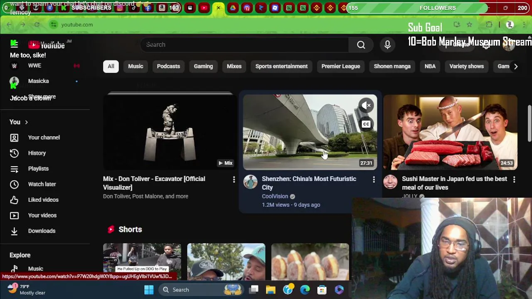Screen dimensions: 532x299
Task: Open the CoolVision channel name link
Action: click(x=275, y=196)
